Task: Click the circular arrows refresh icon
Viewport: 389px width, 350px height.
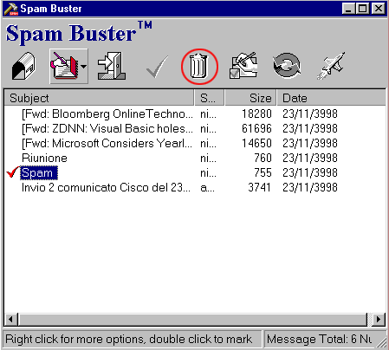Action: (x=287, y=66)
